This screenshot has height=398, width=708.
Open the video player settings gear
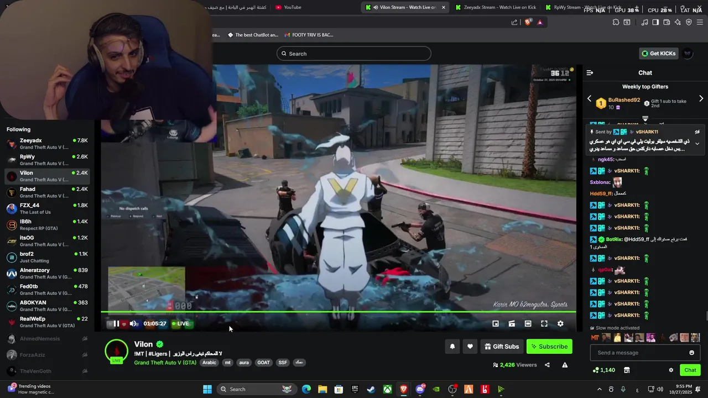(x=560, y=323)
